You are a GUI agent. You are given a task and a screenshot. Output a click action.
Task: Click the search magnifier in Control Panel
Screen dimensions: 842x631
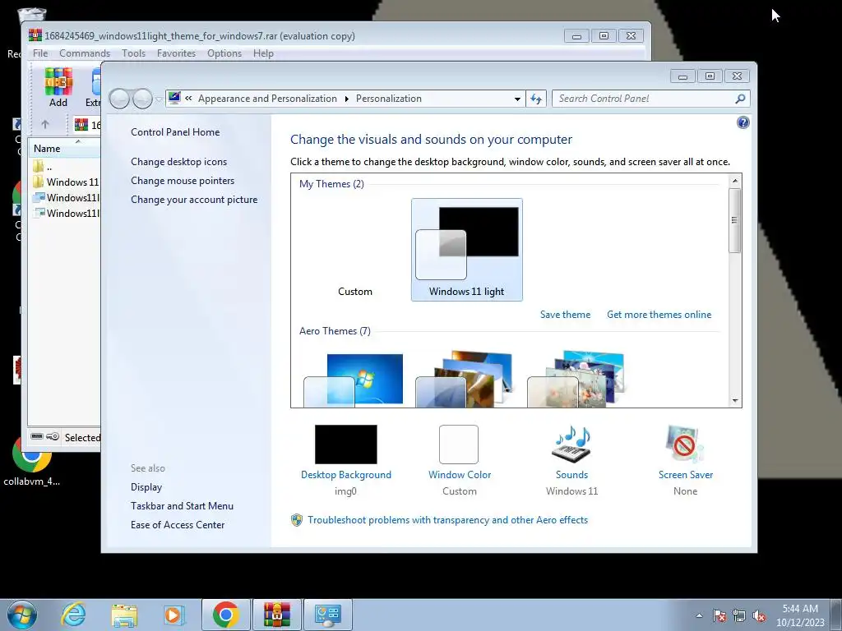(740, 99)
